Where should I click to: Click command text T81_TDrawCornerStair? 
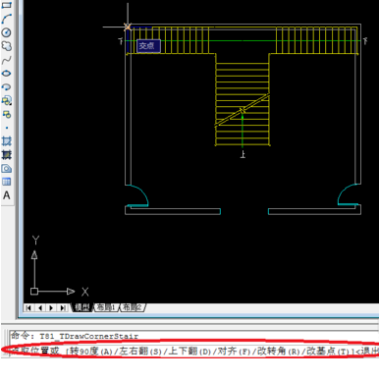pos(89,336)
